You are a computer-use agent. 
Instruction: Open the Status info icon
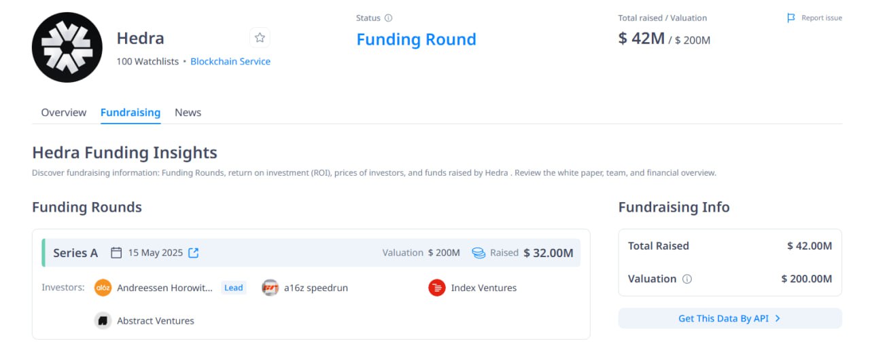[x=388, y=18]
